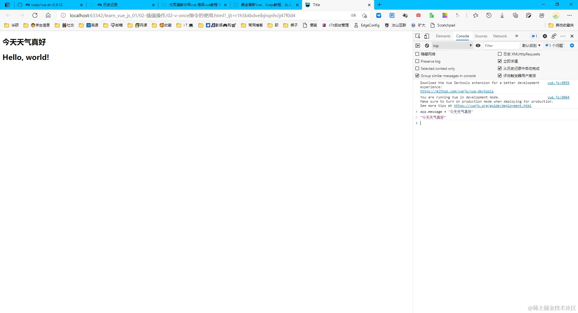This screenshot has height=313, width=578.
Task: Click the 1 个问题 issues button
Action: tap(555, 46)
